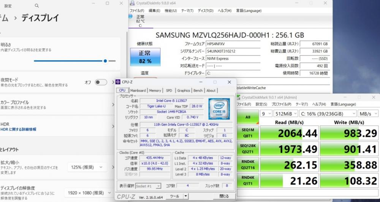Run the RND4K Q32T16 test

point(248,165)
